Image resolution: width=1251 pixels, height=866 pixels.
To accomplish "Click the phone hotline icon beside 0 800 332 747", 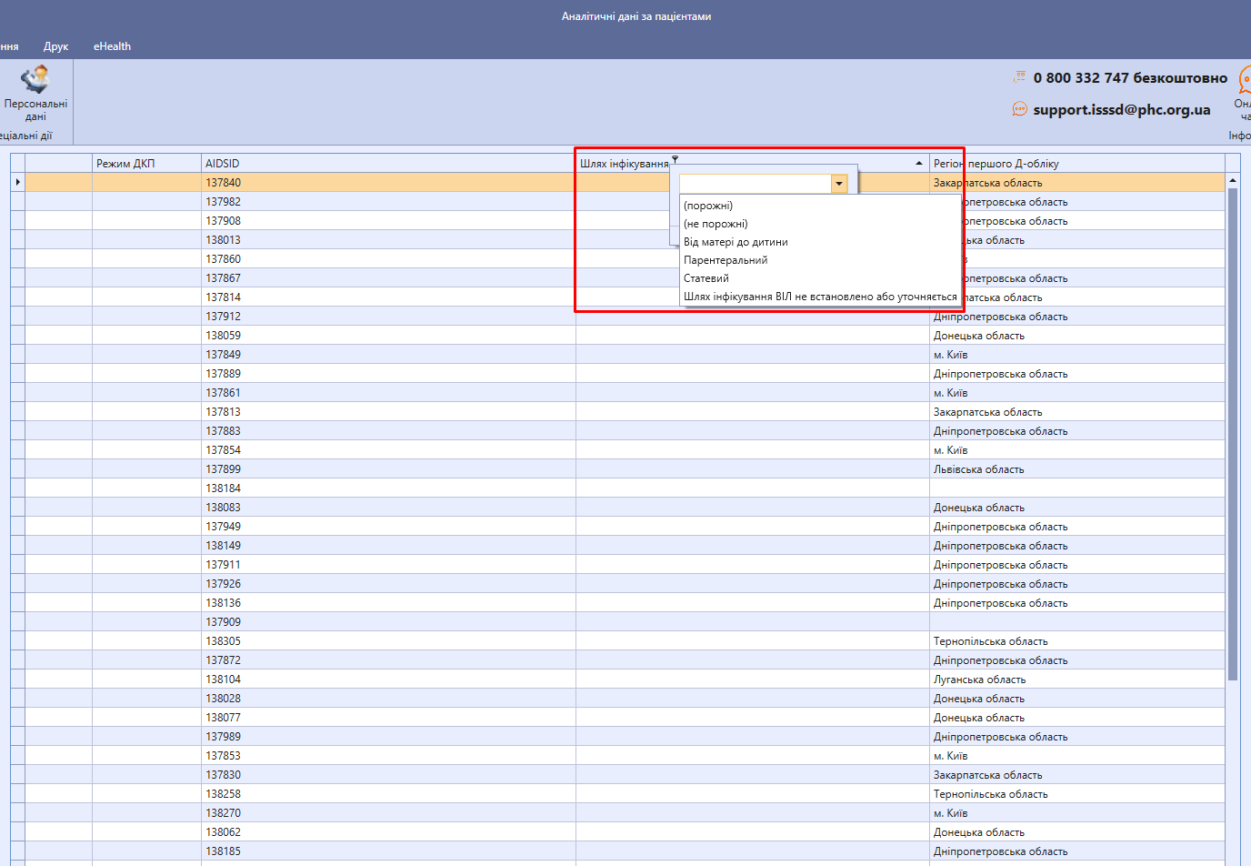I will coord(1020,77).
